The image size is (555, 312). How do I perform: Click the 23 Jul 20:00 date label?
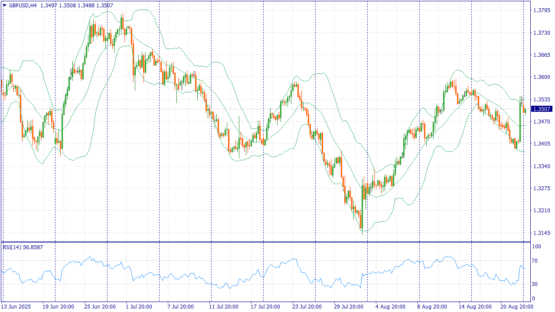click(306, 307)
